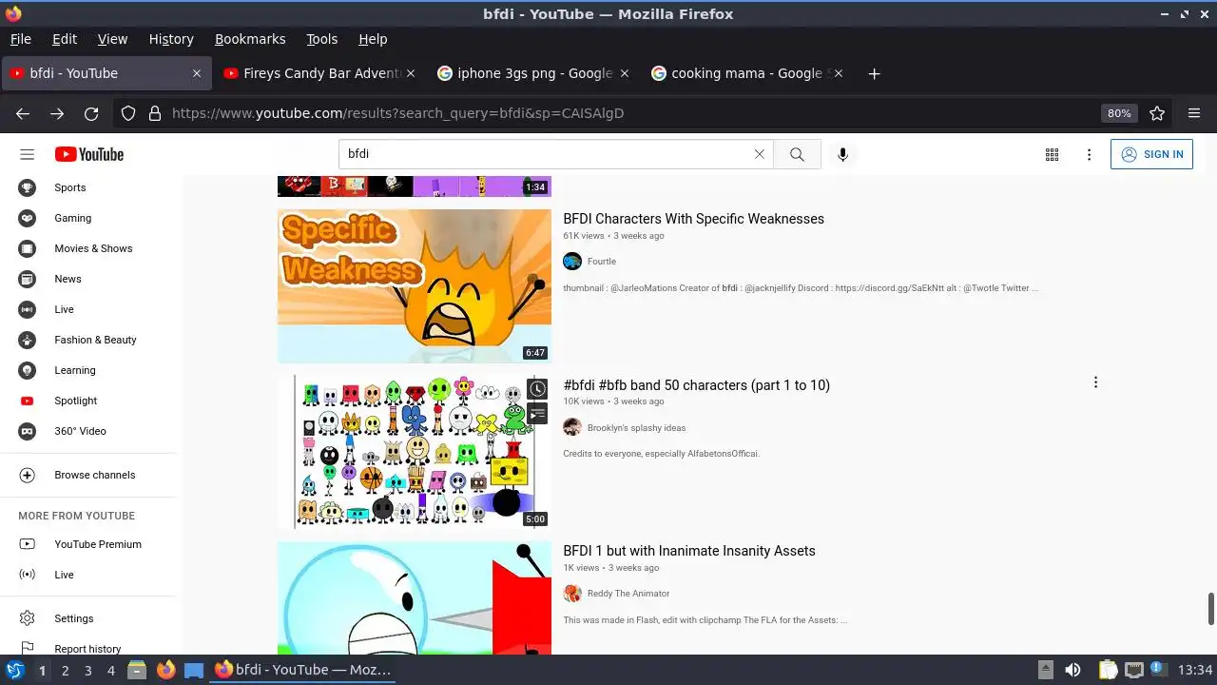Show site security padlock info
The width and height of the screenshot is (1217, 685).
click(155, 113)
